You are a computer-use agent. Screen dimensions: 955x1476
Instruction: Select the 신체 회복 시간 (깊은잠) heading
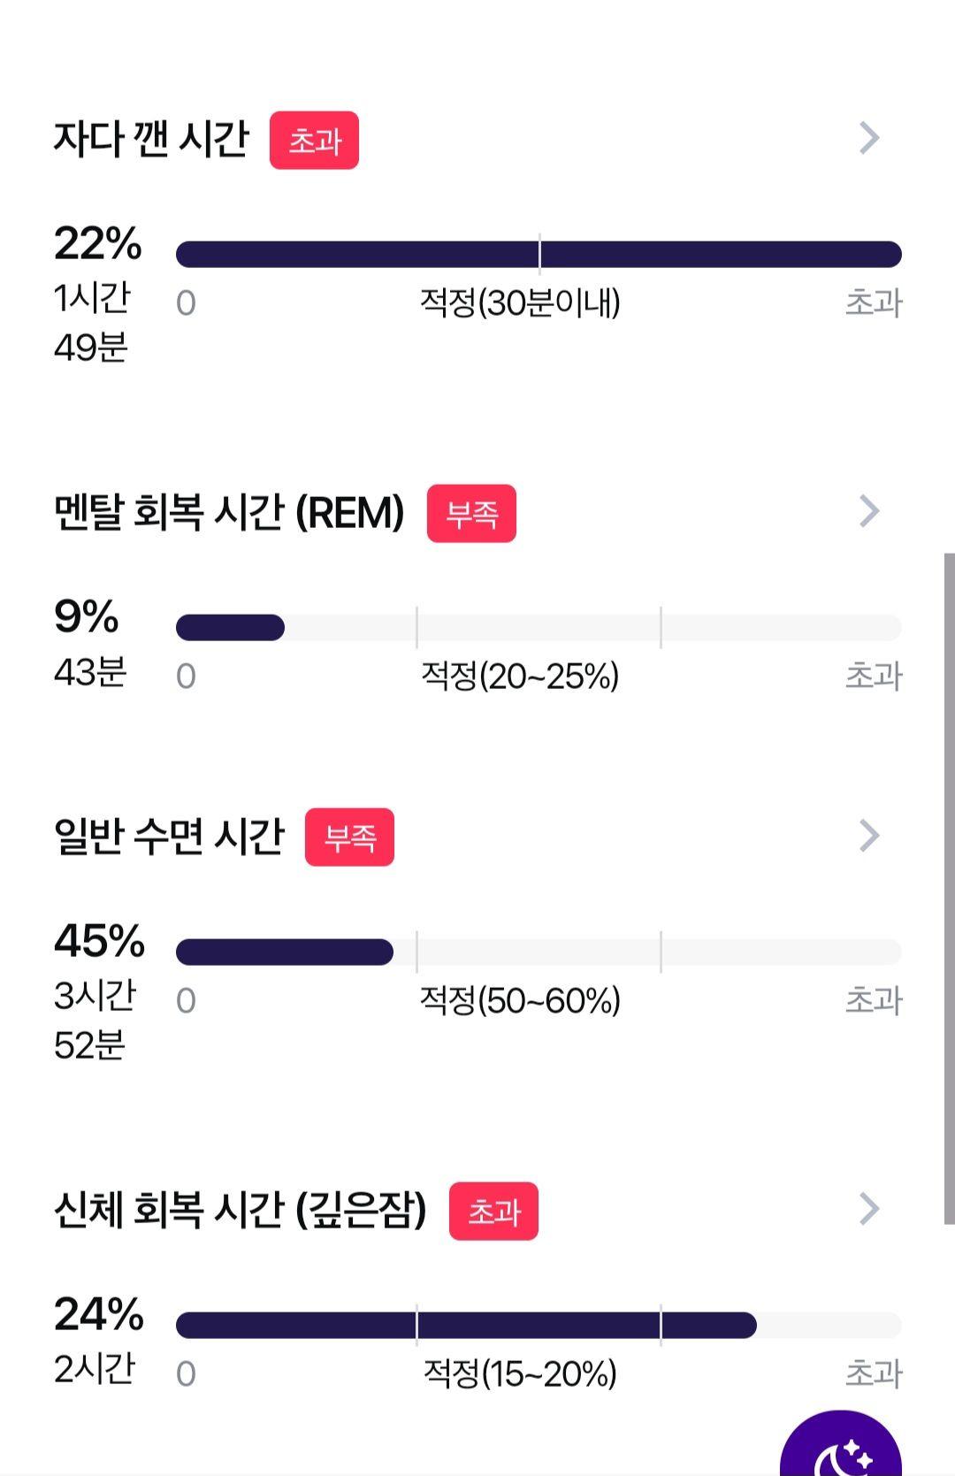[x=240, y=1209]
